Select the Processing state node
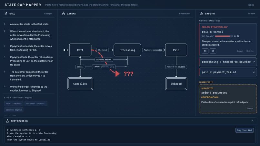The image size is (260, 146). (127, 50)
